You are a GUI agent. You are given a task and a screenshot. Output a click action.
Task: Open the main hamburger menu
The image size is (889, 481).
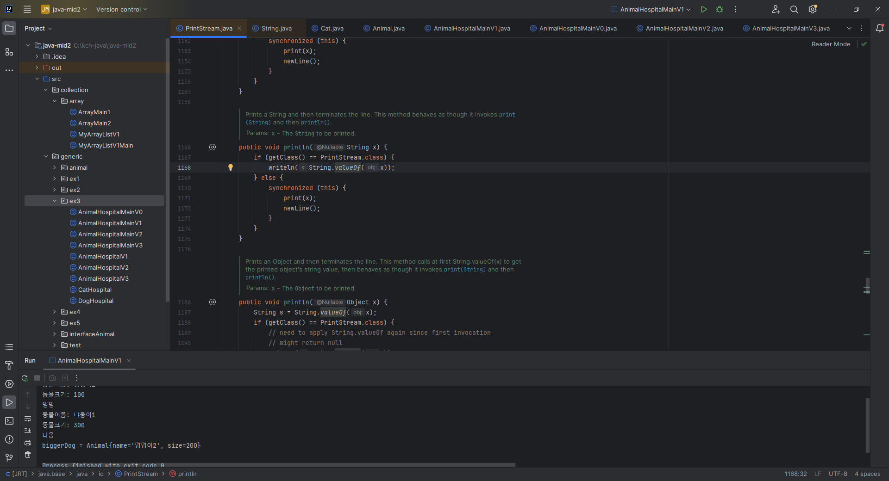27,9
